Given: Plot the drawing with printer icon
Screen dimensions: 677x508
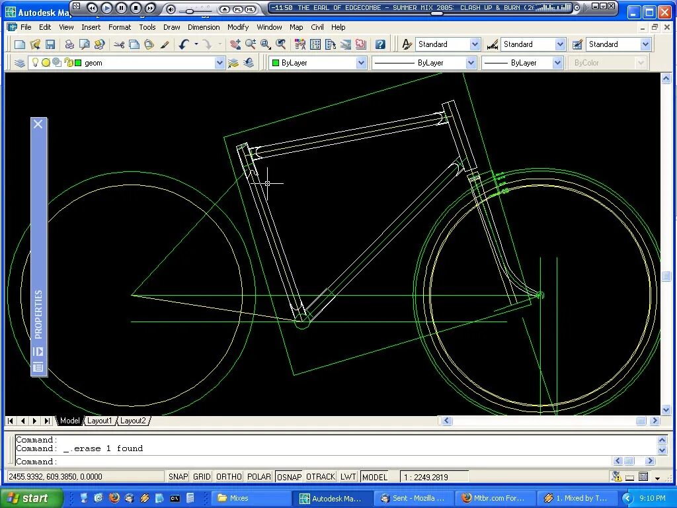Looking at the screenshot, I should (x=69, y=44).
